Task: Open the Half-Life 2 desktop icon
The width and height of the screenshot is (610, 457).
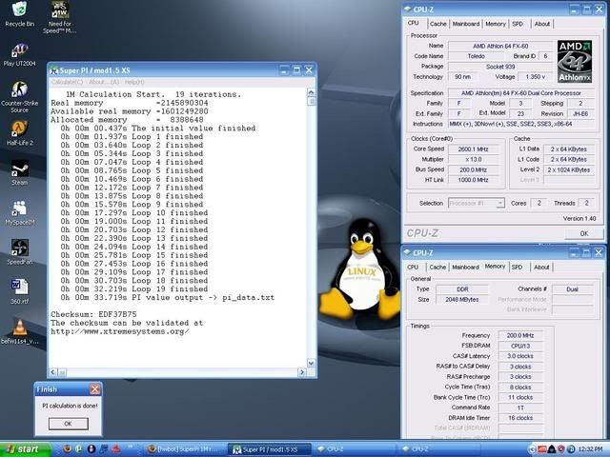Action: pyautogui.click(x=18, y=129)
